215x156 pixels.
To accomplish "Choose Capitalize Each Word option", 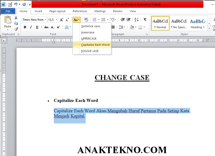I will (92, 45).
